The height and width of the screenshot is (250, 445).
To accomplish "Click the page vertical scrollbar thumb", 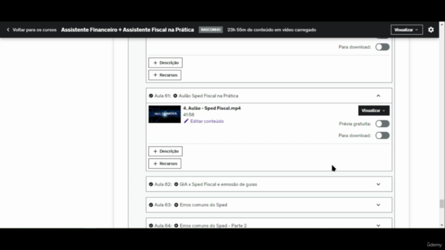I will [x=442, y=203].
